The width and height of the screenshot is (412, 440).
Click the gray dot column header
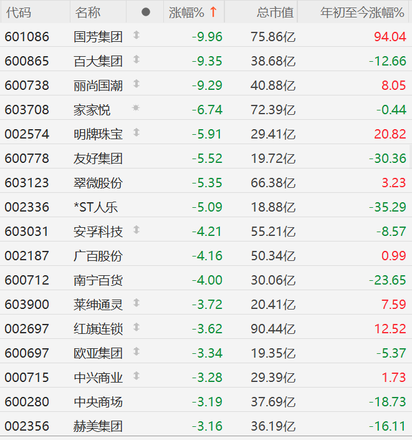[145, 12]
